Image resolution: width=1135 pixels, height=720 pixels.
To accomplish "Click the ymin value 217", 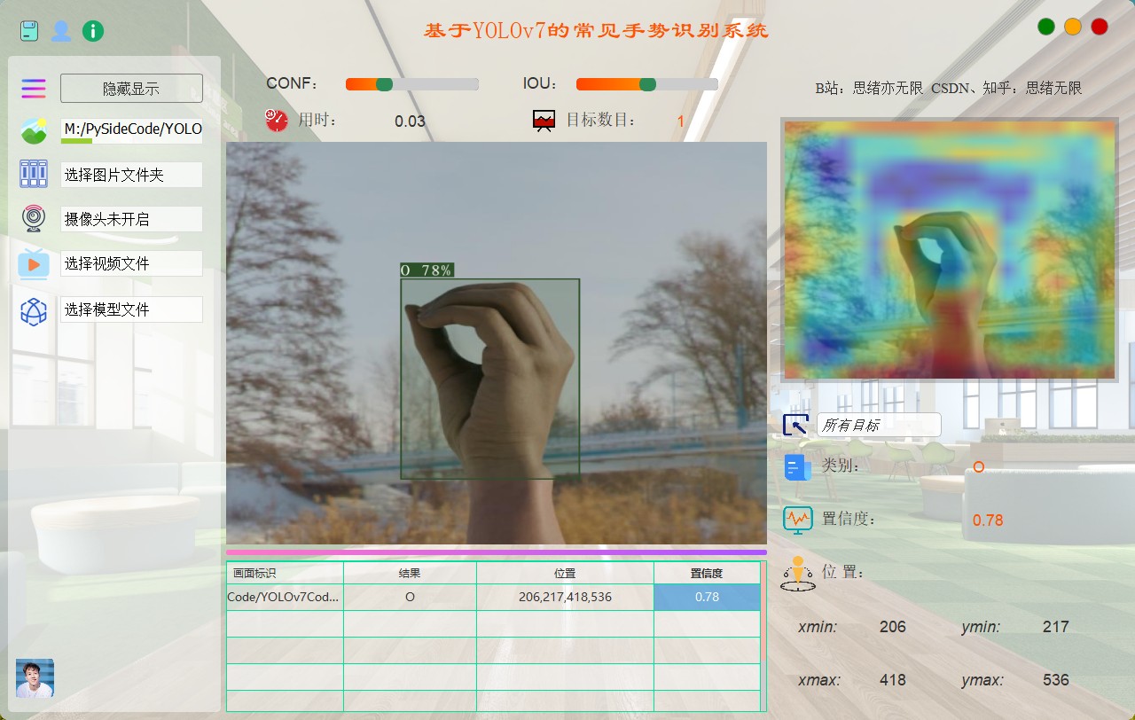I will 1055,627.
